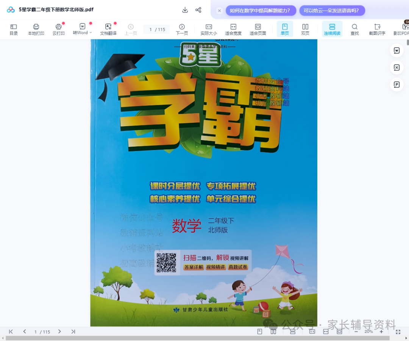Click the horizontal scrollbar left arrow
Viewport: 409px width, 341px height.
2,338
